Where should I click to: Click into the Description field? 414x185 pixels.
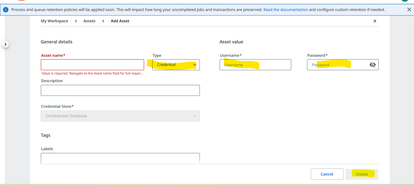(x=120, y=90)
